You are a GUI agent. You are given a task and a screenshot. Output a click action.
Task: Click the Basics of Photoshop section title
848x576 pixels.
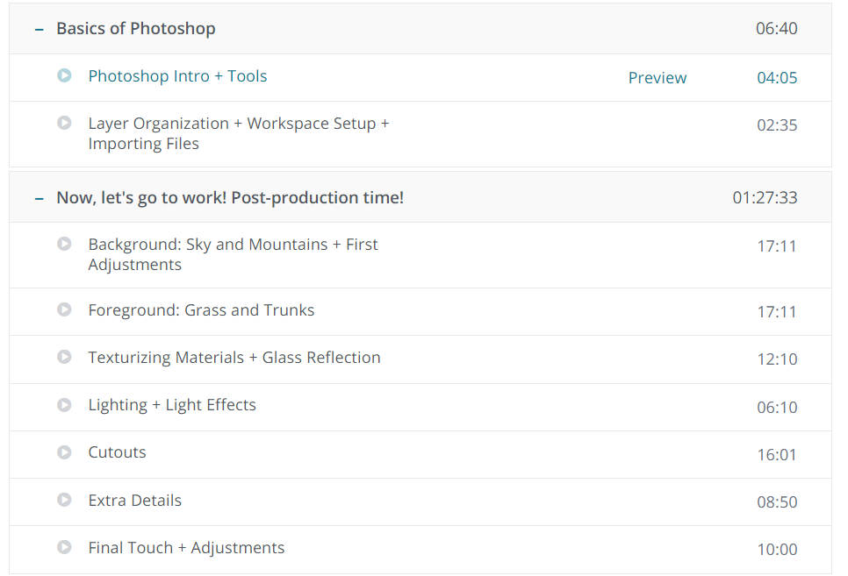point(135,28)
